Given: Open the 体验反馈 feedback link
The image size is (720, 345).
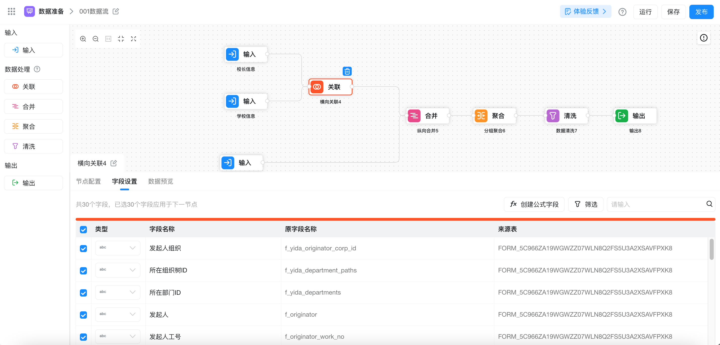Looking at the screenshot, I should point(585,12).
